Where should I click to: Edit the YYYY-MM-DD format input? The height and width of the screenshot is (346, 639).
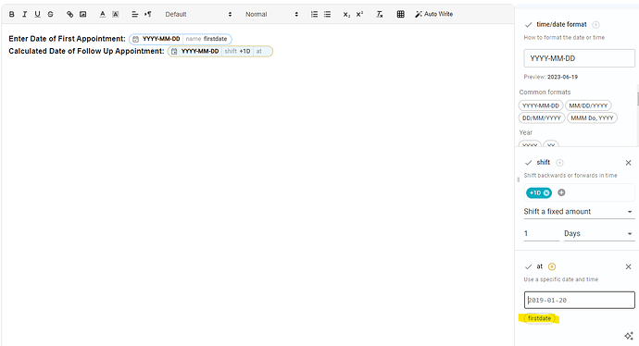click(579, 58)
